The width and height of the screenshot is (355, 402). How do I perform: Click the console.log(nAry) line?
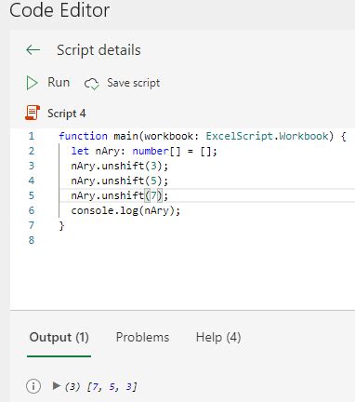(125, 210)
